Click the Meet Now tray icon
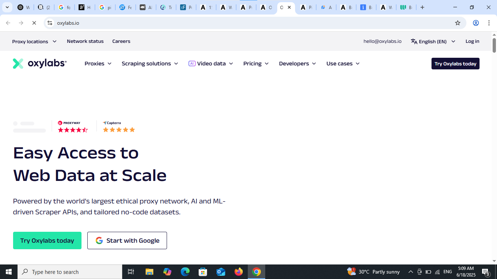The image size is (497, 279). click(420, 272)
